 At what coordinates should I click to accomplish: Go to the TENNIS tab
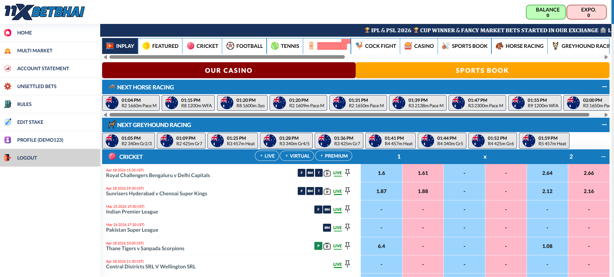click(285, 46)
